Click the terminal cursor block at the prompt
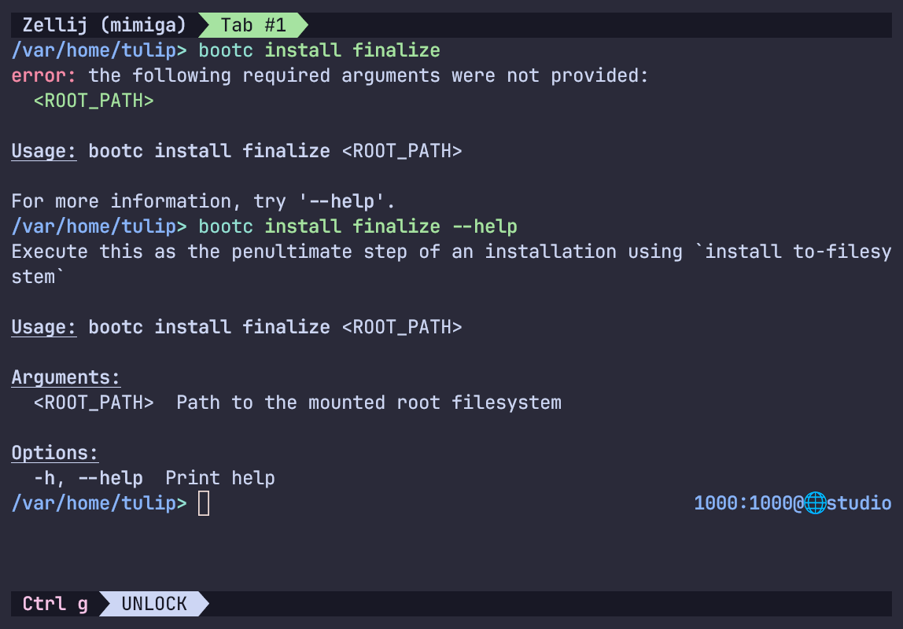Screen dimensions: 903x629 point(204,503)
